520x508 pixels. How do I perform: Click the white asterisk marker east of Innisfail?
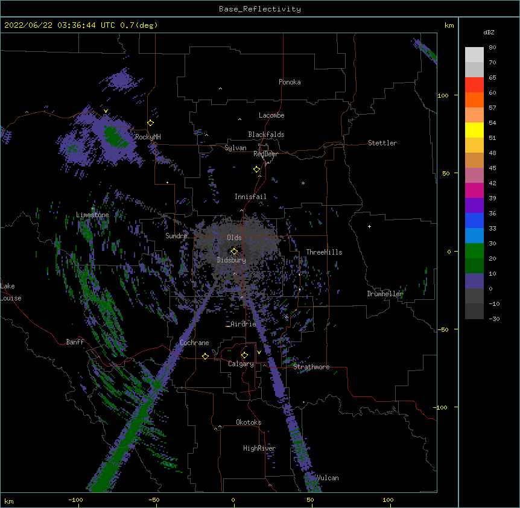(303, 183)
